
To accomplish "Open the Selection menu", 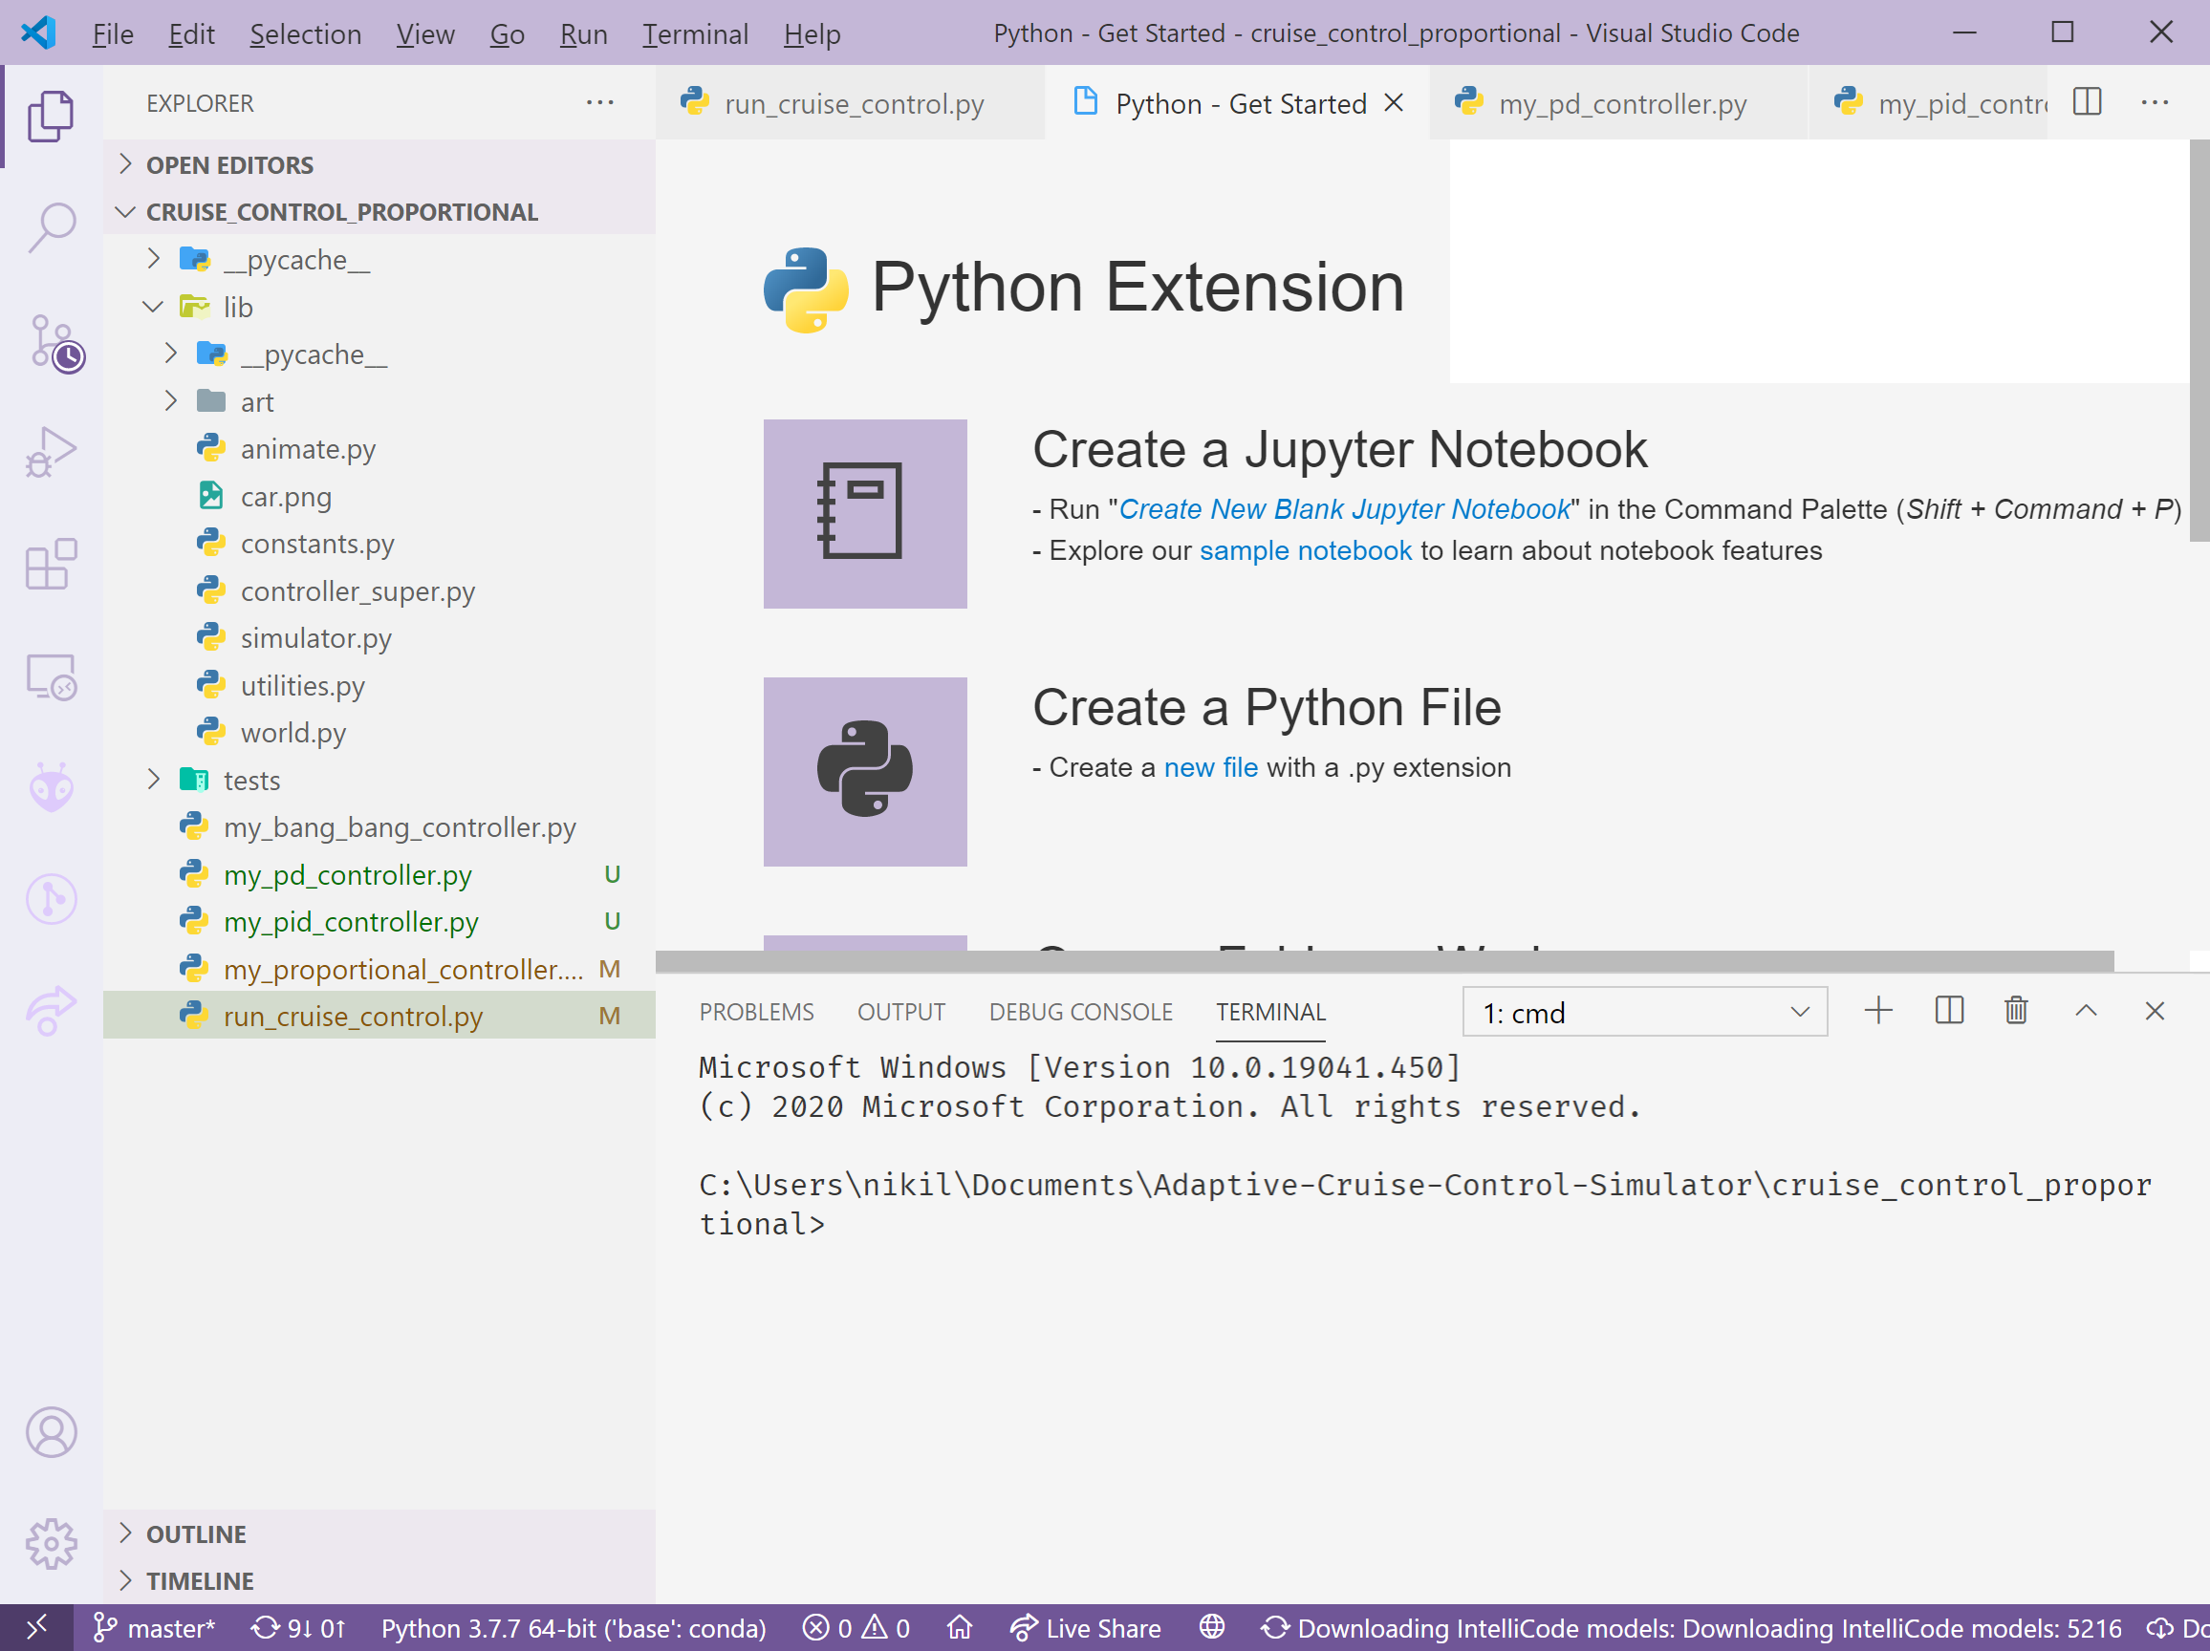I will coord(305,34).
